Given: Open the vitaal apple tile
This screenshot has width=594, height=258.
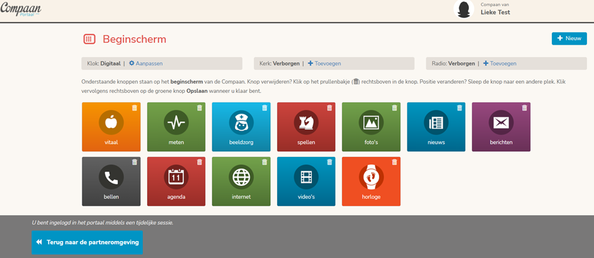Looking at the screenshot, I should click(x=111, y=127).
